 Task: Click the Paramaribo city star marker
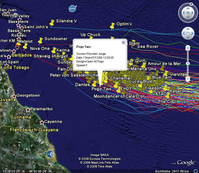click(28, 110)
